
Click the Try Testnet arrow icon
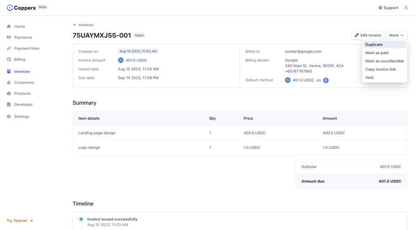31,221
